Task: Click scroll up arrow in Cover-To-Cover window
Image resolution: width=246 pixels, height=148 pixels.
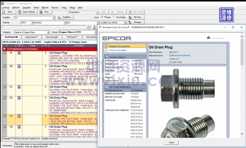Action: [242, 37]
